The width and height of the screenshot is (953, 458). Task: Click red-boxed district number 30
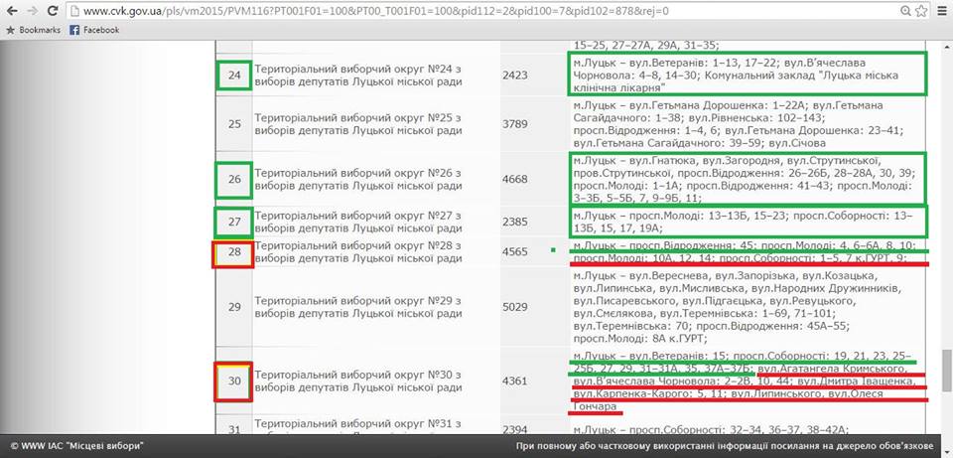[235, 382]
